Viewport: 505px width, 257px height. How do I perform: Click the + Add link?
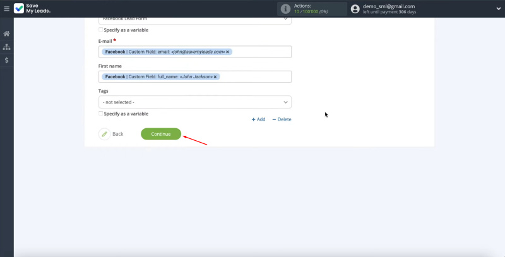pos(258,119)
